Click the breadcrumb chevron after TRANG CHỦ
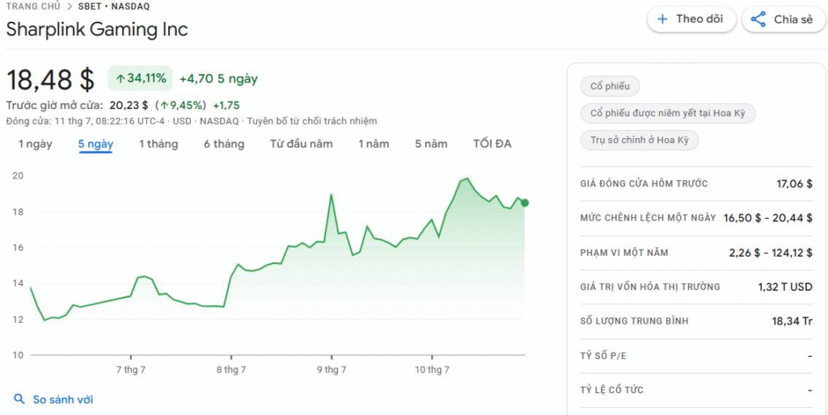The height and width of the screenshot is (415, 828). click(70, 6)
